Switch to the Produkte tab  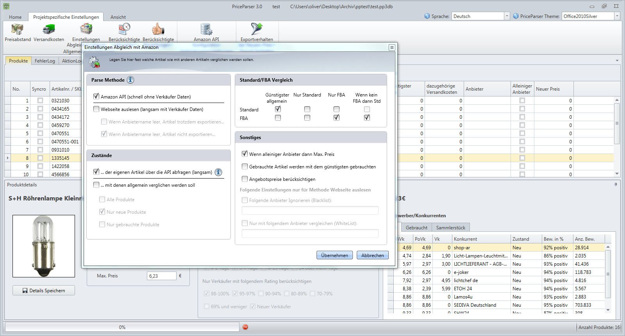18,61
